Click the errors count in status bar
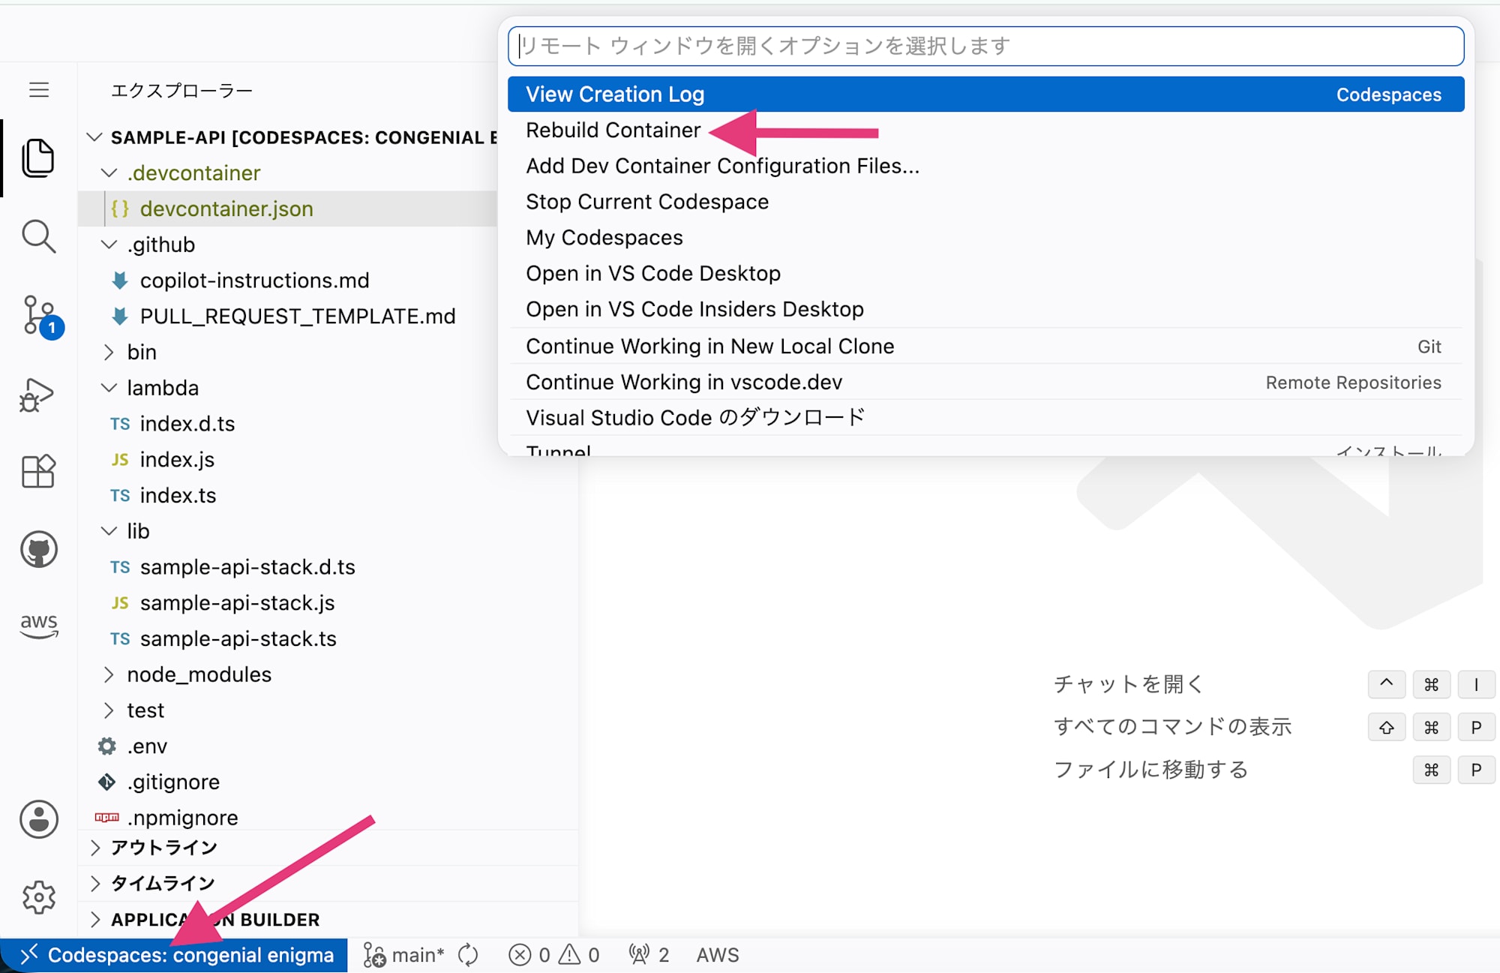 (529, 955)
